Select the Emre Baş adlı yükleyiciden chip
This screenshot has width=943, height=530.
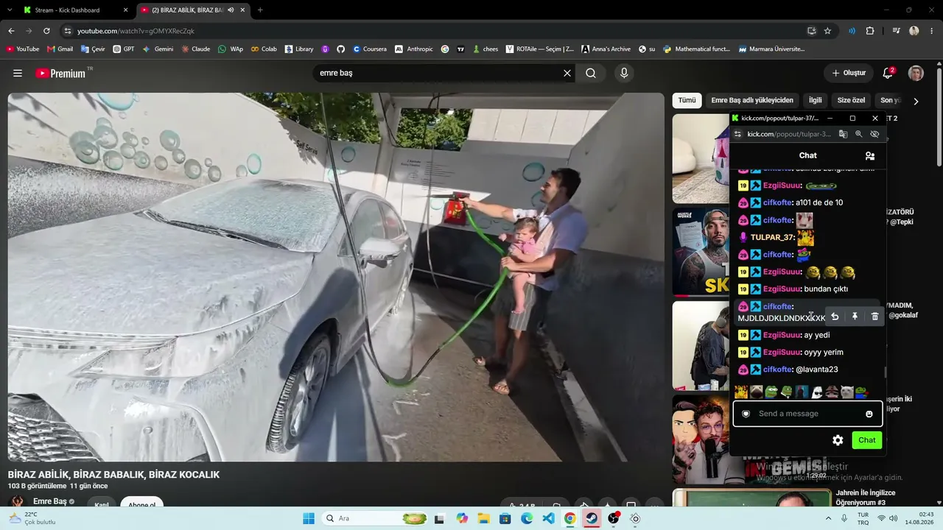point(752,100)
